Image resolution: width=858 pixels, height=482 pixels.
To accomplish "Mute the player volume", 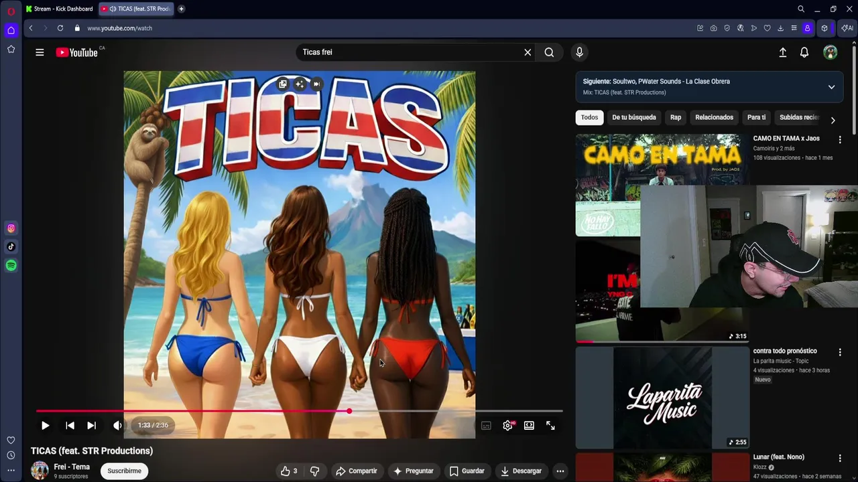I will [x=117, y=425].
